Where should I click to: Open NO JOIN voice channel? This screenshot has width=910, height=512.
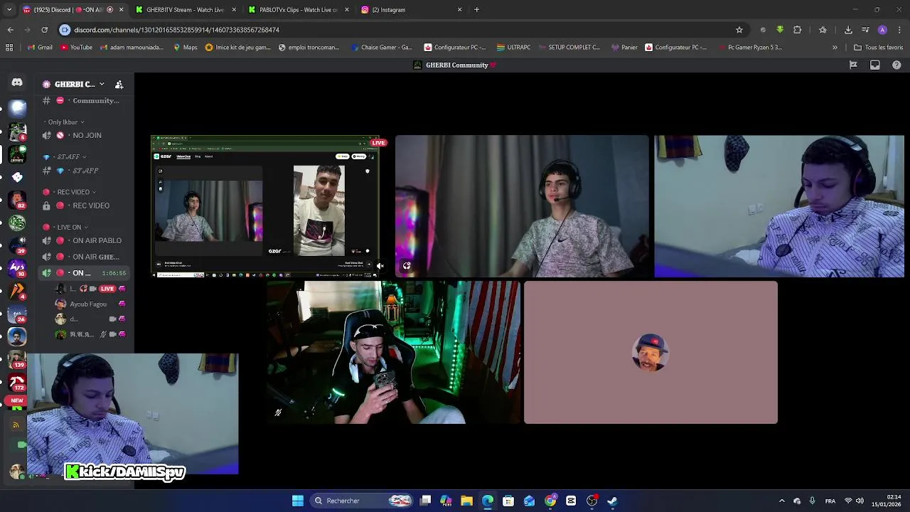click(84, 135)
